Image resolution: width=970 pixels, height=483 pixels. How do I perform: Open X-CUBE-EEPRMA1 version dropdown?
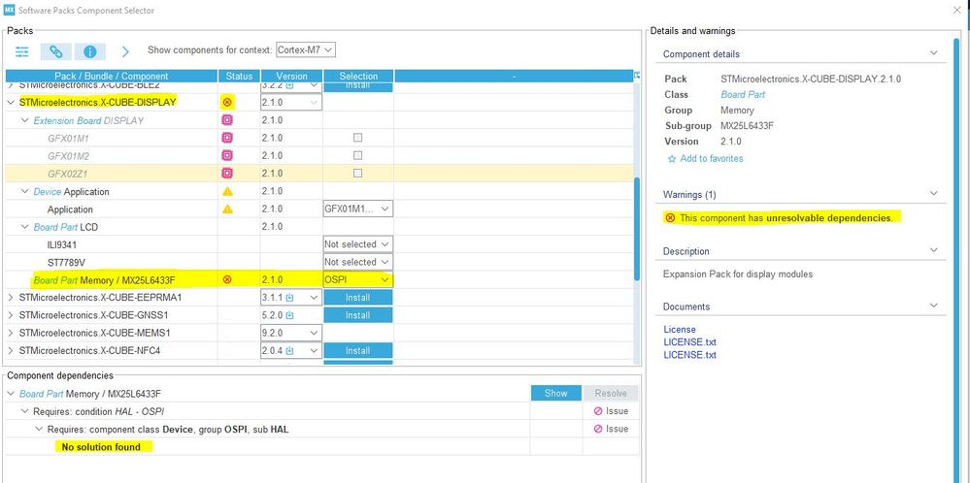[291, 298]
